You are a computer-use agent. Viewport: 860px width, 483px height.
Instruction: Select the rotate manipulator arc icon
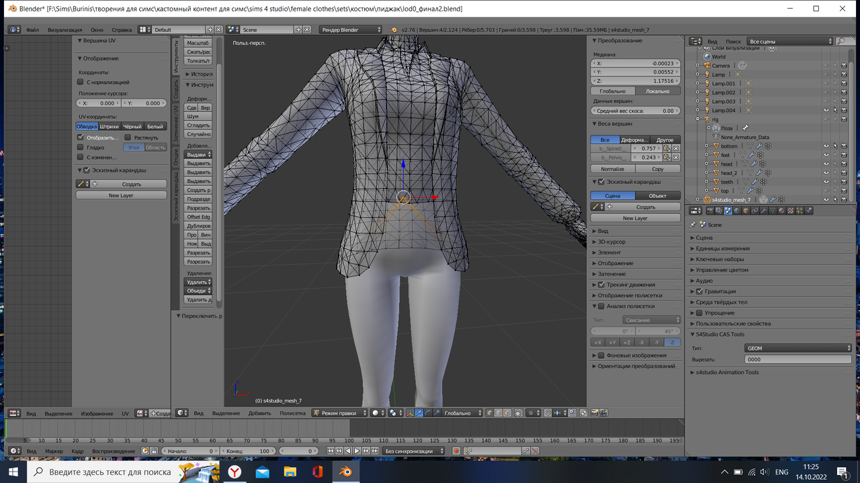[x=428, y=413]
